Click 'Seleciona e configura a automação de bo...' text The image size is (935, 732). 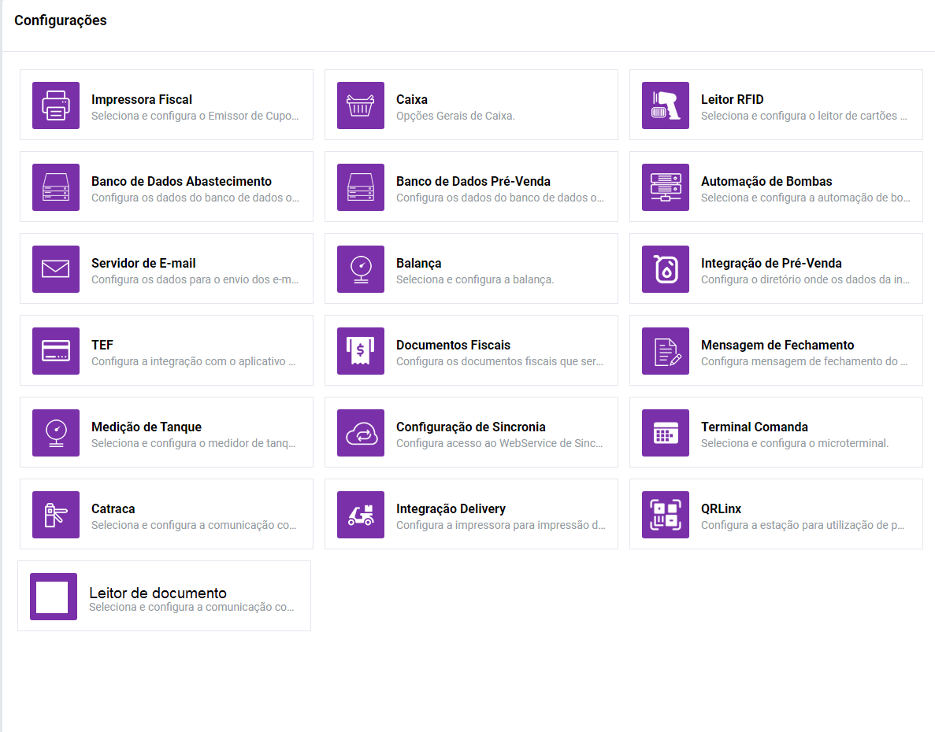pyautogui.click(x=805, y=198)
